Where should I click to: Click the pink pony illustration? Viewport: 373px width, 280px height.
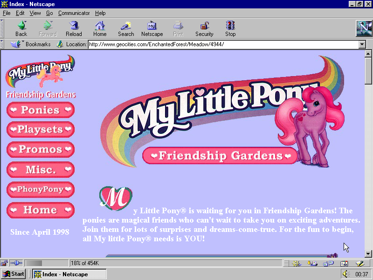click(x=311, y=126)
